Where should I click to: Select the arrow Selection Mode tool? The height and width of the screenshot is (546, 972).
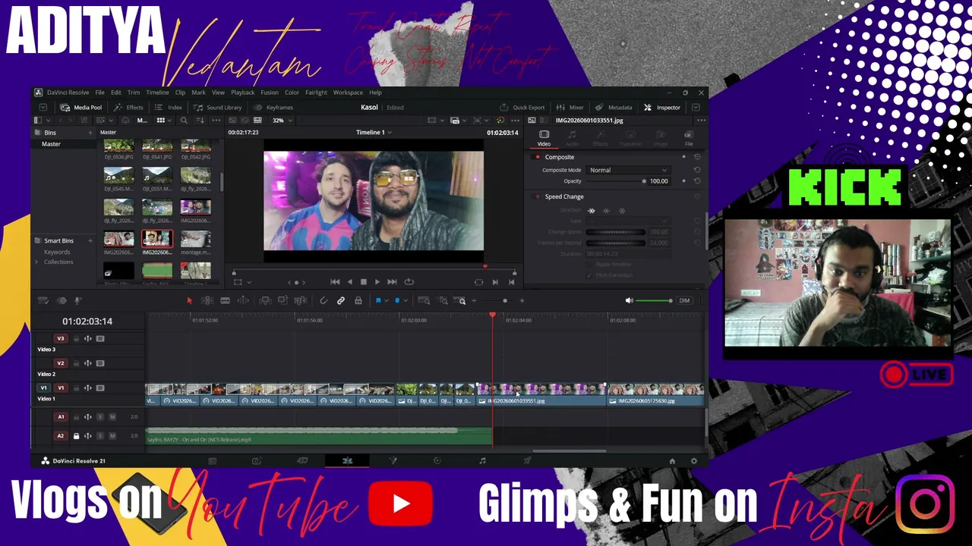tap(190, 301)
